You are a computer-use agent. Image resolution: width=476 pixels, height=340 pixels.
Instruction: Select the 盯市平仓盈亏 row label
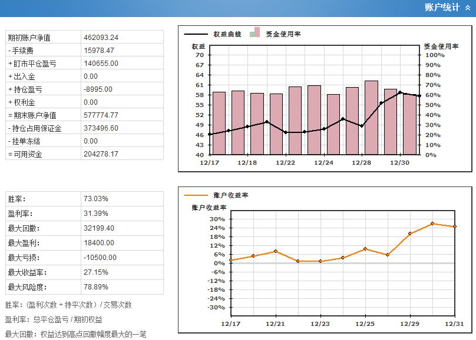pyautogui.click(x=32, y=64)
